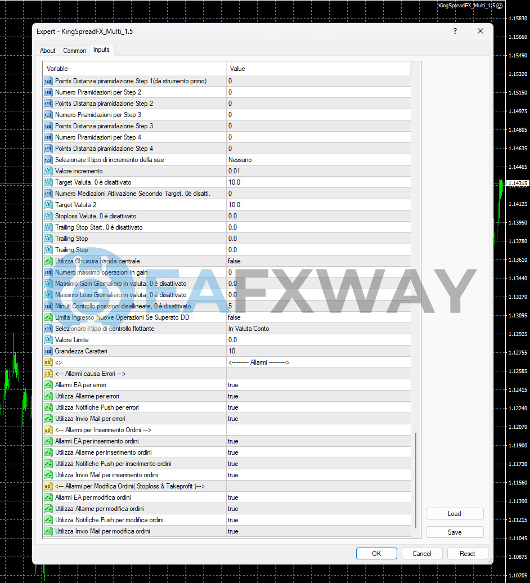Click the green chart icon beside Utilizza Chiusura banda centrale
Screen dimensions: 530x583
48,261
